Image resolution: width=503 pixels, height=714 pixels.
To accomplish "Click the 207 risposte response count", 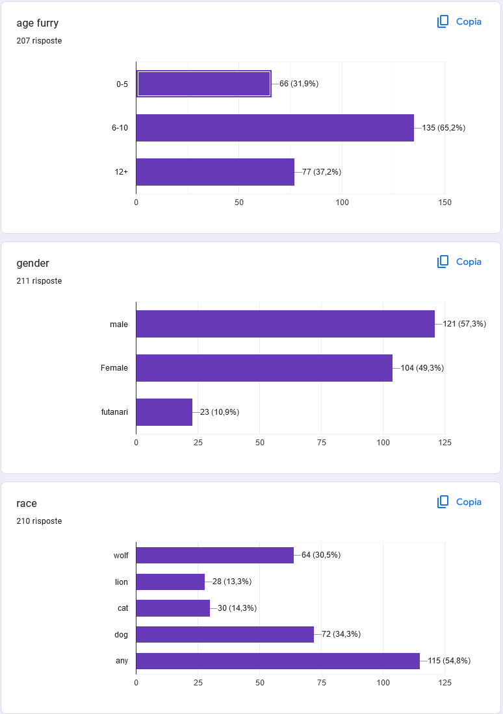I will click(39, 41).
